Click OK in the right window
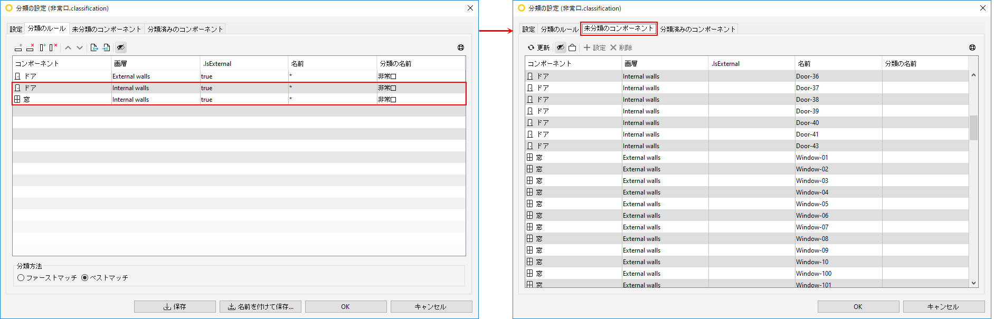994x319 pixels. (x=858, y=306)
